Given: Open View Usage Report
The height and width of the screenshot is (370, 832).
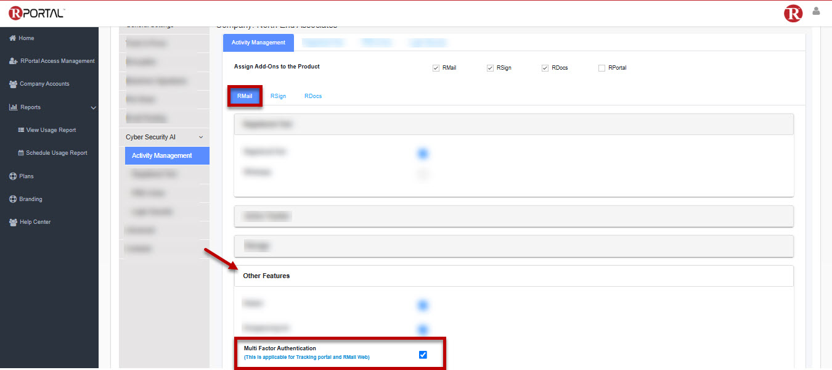Looking at the screenshot, I should [51, 130].
